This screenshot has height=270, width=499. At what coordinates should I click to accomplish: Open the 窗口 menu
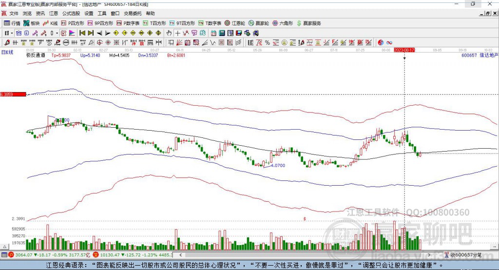[x=115, y=13]
